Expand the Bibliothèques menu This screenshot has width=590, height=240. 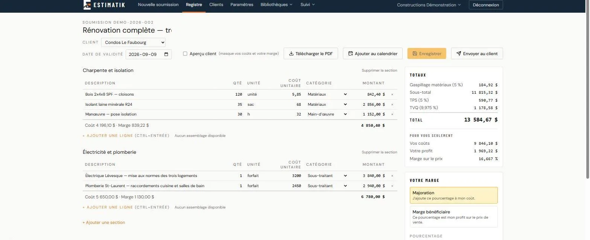pos(277,5)
